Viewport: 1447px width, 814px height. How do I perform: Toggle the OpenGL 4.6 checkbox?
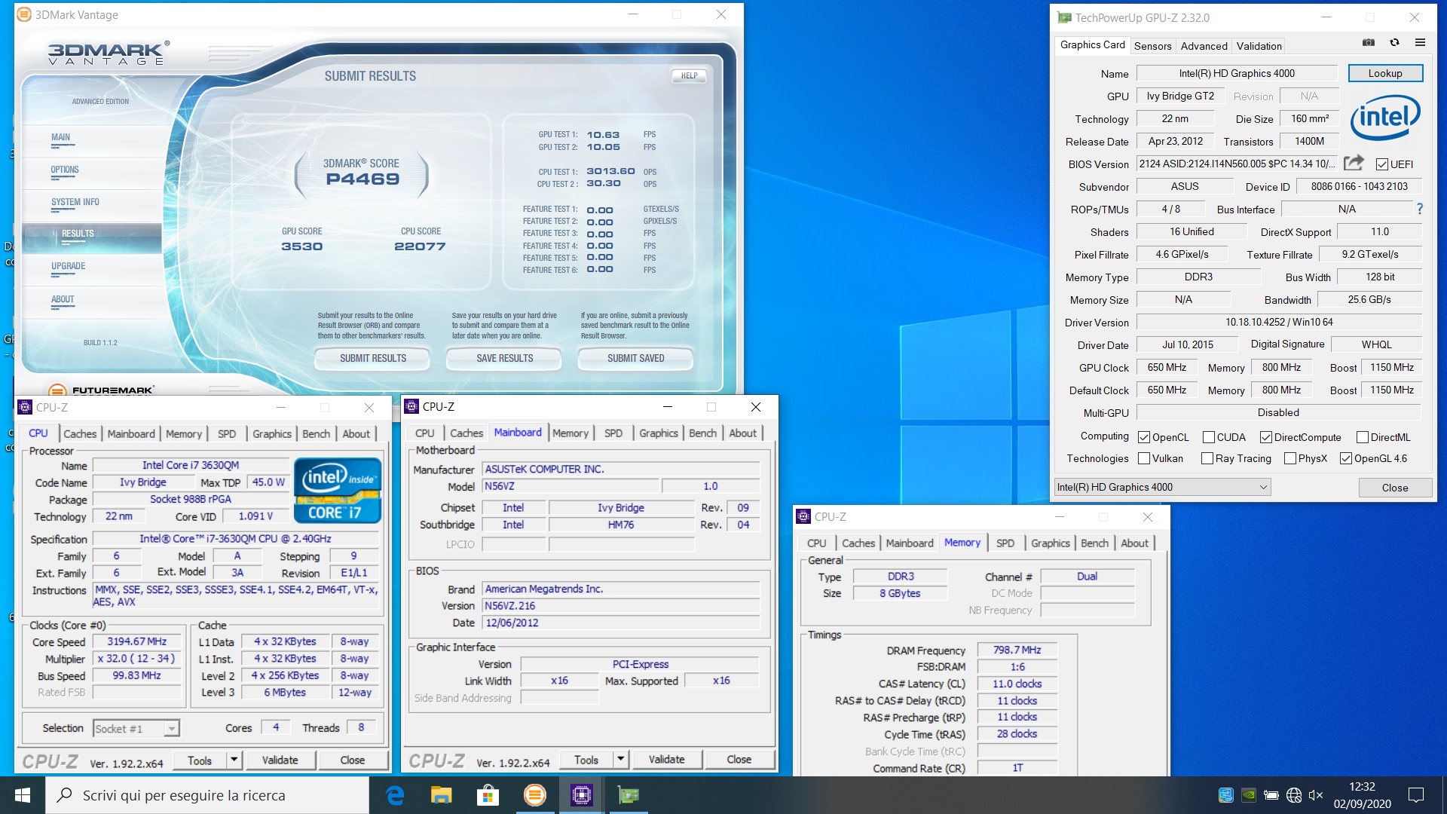coord(1346,458)
